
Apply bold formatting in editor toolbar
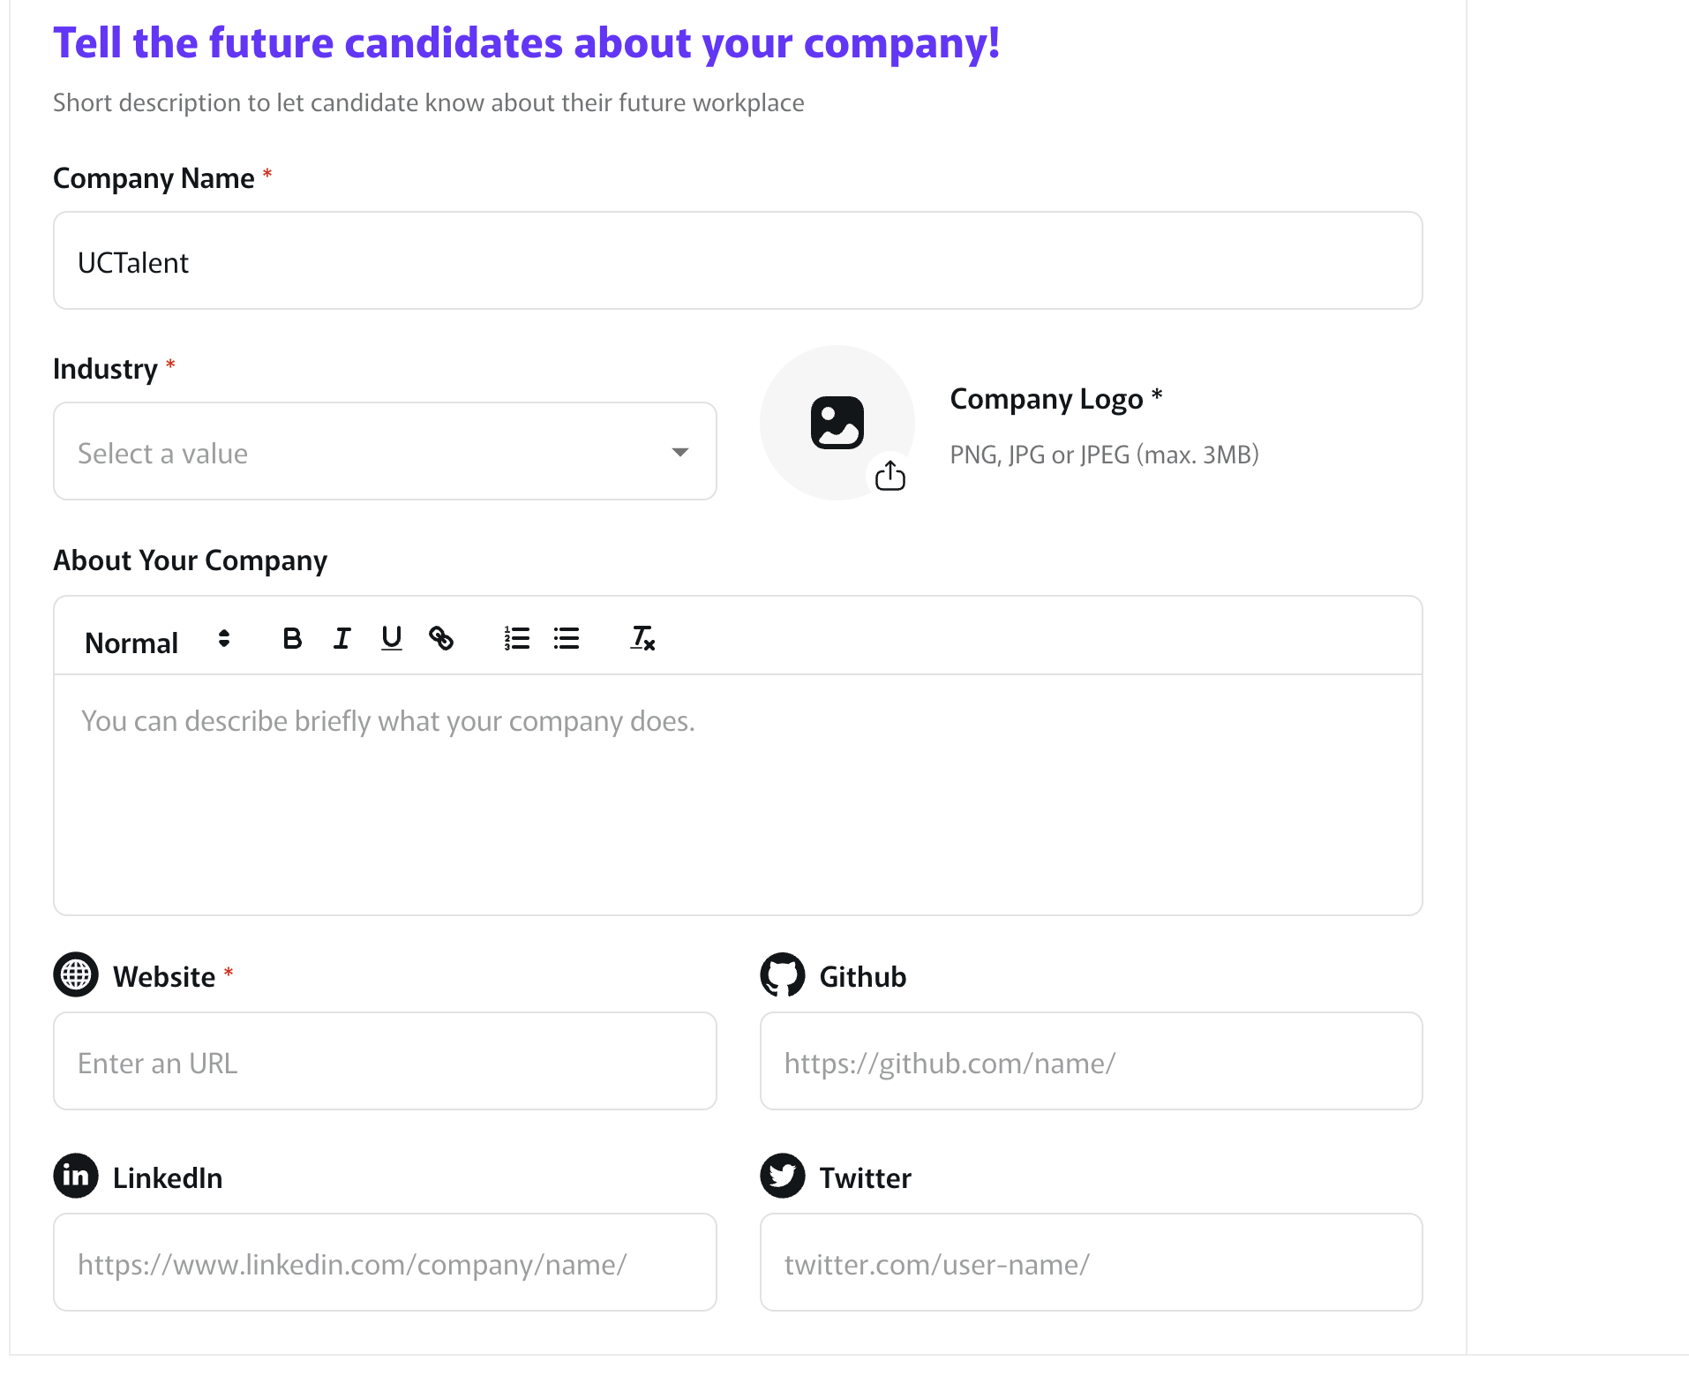(x=292, y=638)
